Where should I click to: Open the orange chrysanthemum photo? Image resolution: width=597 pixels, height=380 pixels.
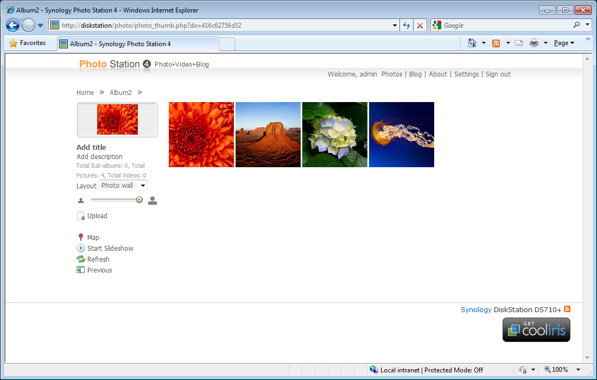[201, 135]
